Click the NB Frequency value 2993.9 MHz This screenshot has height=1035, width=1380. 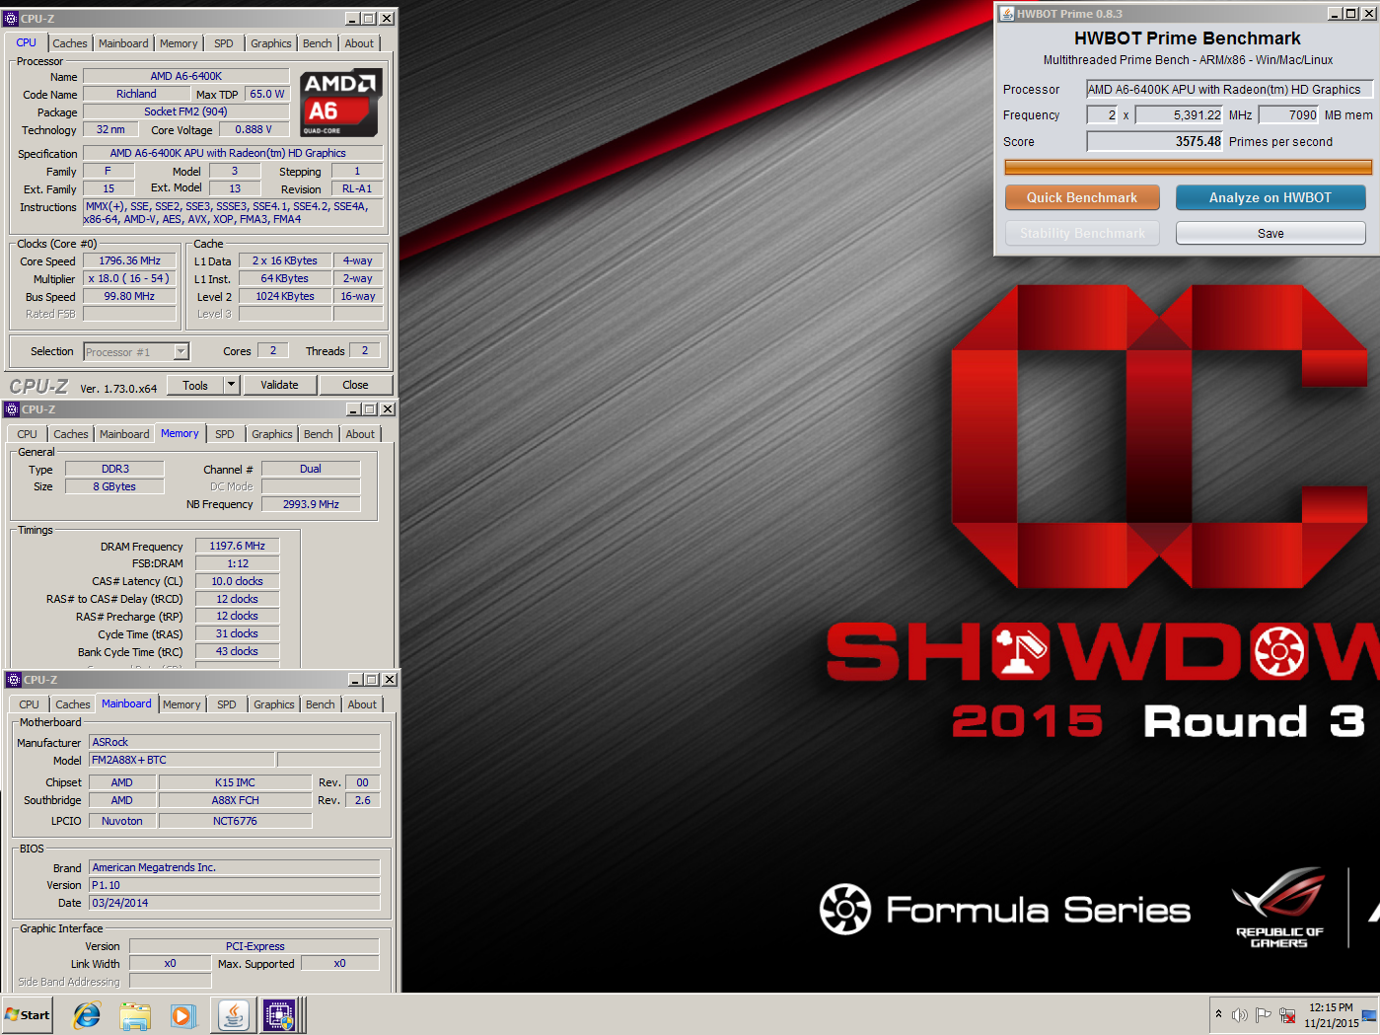pyautogui.click(x=311, y=504)
